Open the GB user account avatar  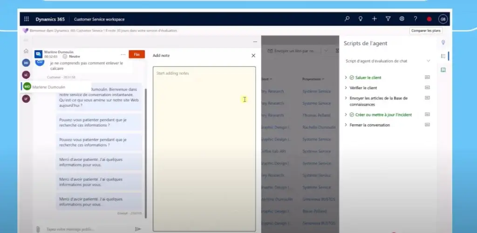(443, 19)
